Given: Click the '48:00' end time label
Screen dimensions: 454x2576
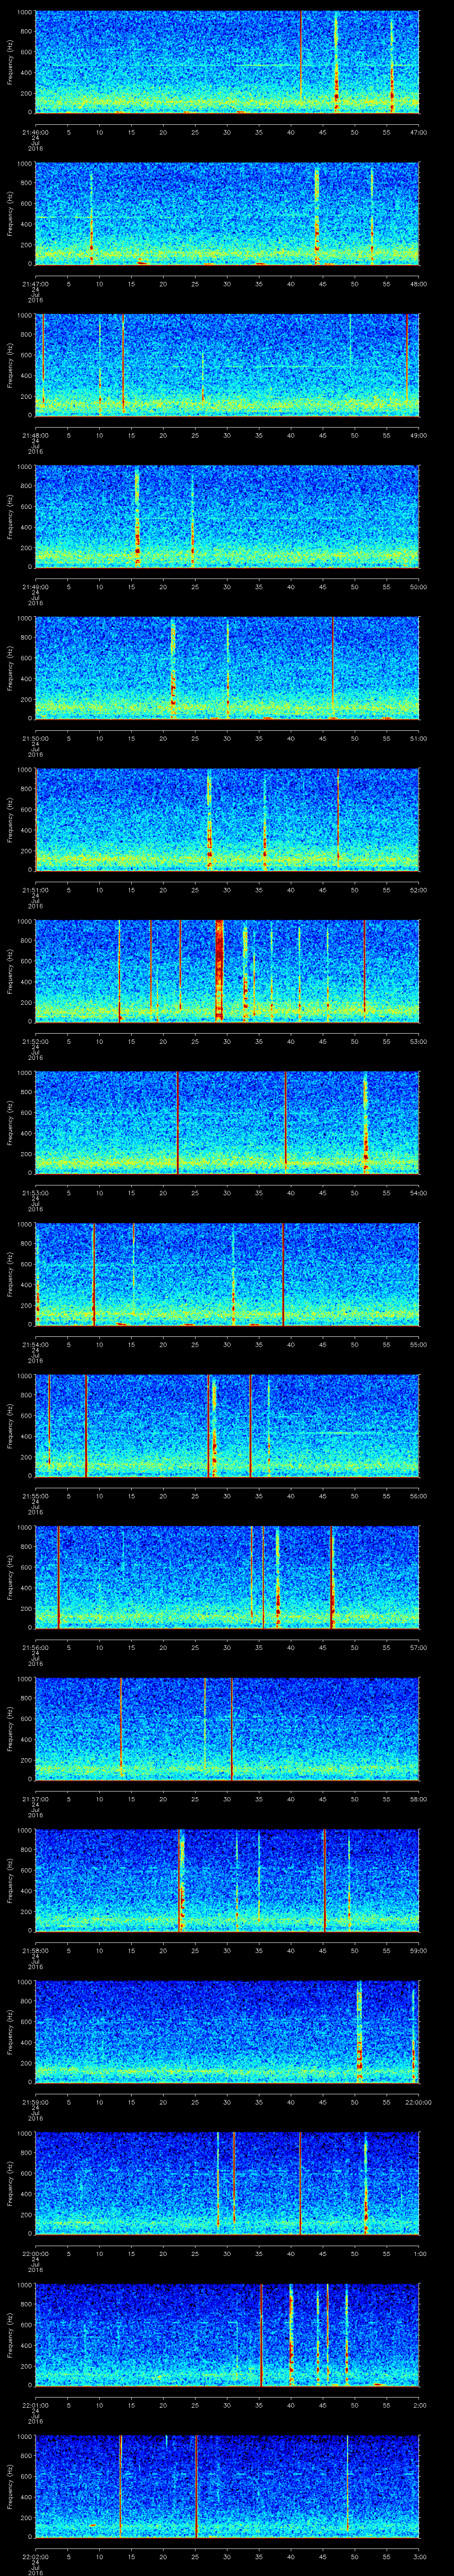Looking at the screenshot, I should [x=418, y=284].
